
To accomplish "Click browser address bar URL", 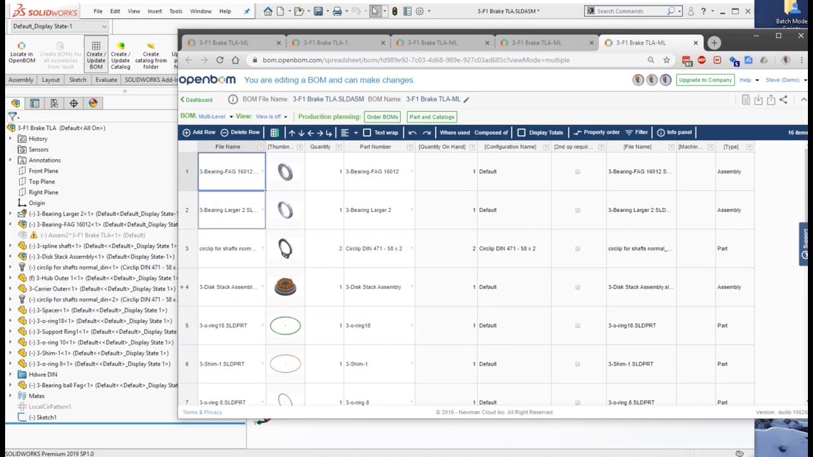I will [x=416, y=60].
